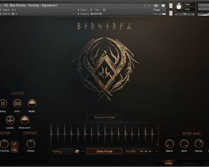Click the layers stack icon beside Tripling
Viewport: 209px width, 167px height.
[x=77, y=151]
